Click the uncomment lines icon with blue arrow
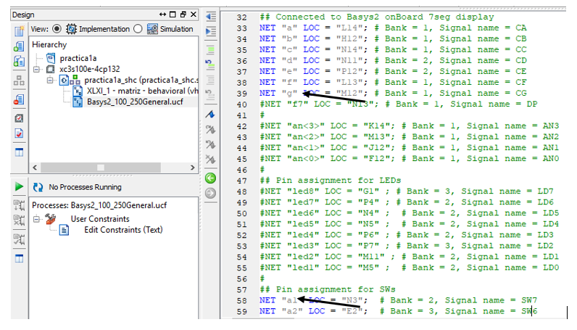Viewport: 577px width, 330px height. (x=210, y=65)
